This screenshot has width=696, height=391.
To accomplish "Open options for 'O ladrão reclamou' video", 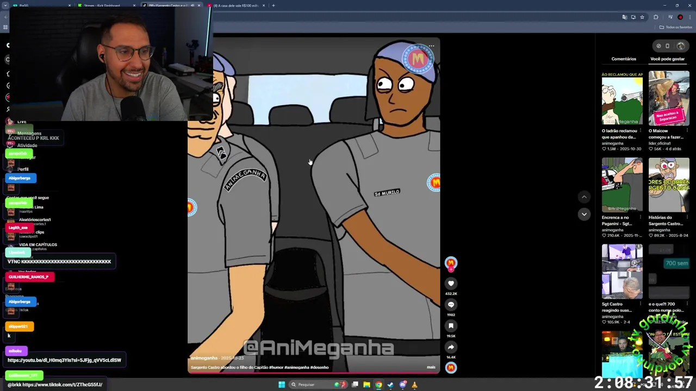I will click(641, 131).
